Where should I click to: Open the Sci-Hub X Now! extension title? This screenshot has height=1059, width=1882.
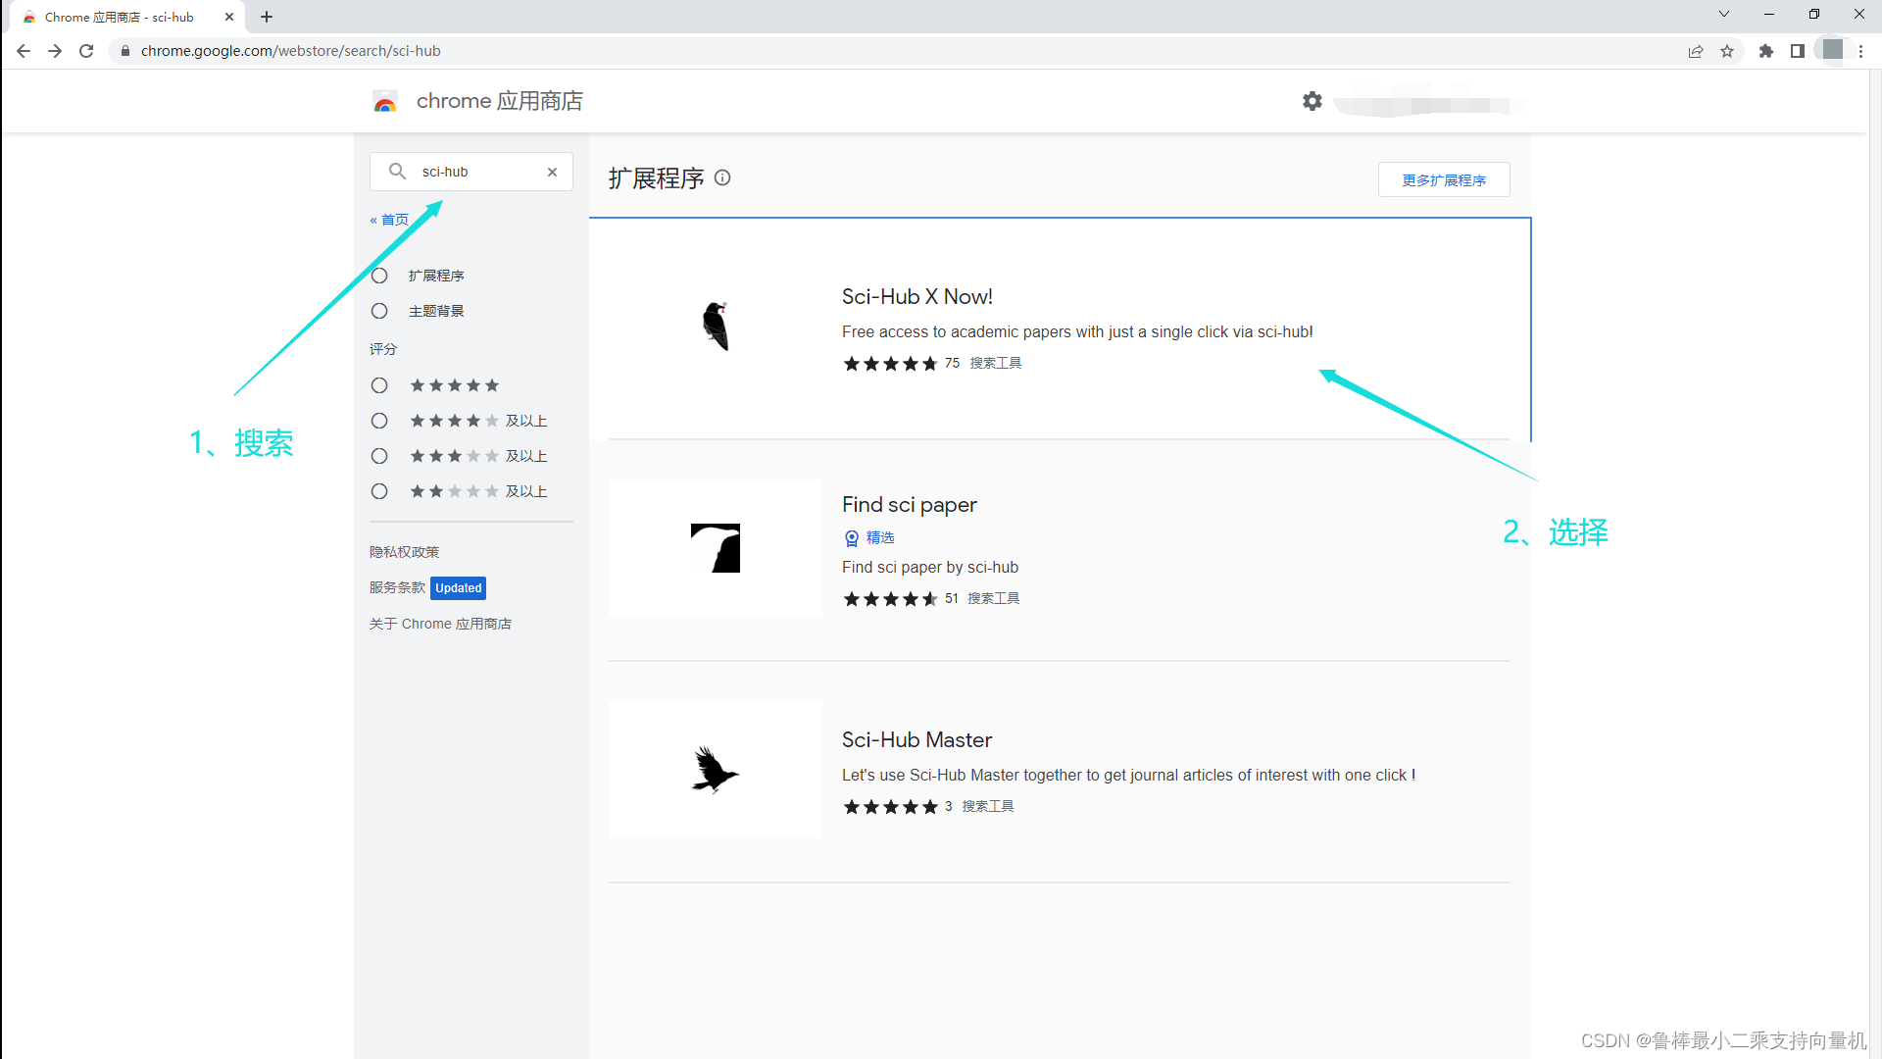click(917, 296)
